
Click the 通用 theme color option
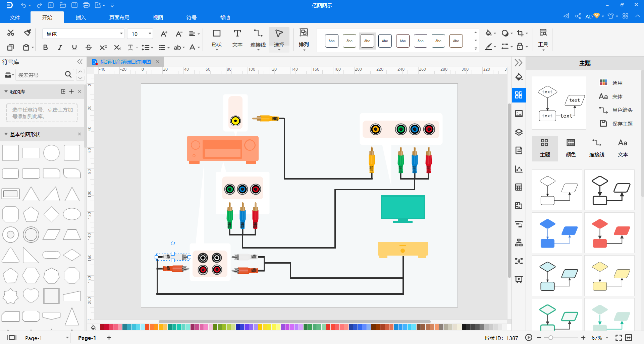coord(611,83)
